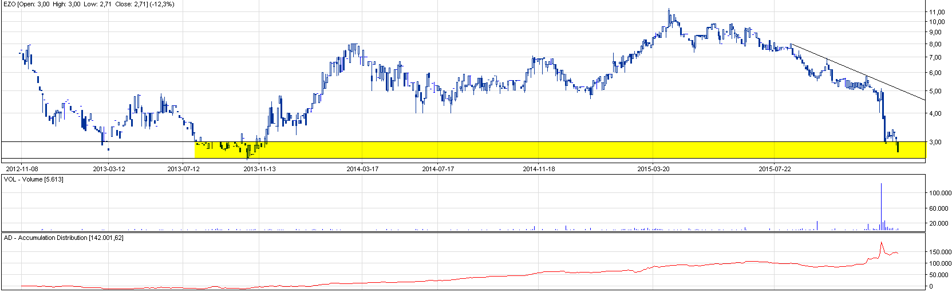Select the 7,00 price axis value

[x=935, y=58]
